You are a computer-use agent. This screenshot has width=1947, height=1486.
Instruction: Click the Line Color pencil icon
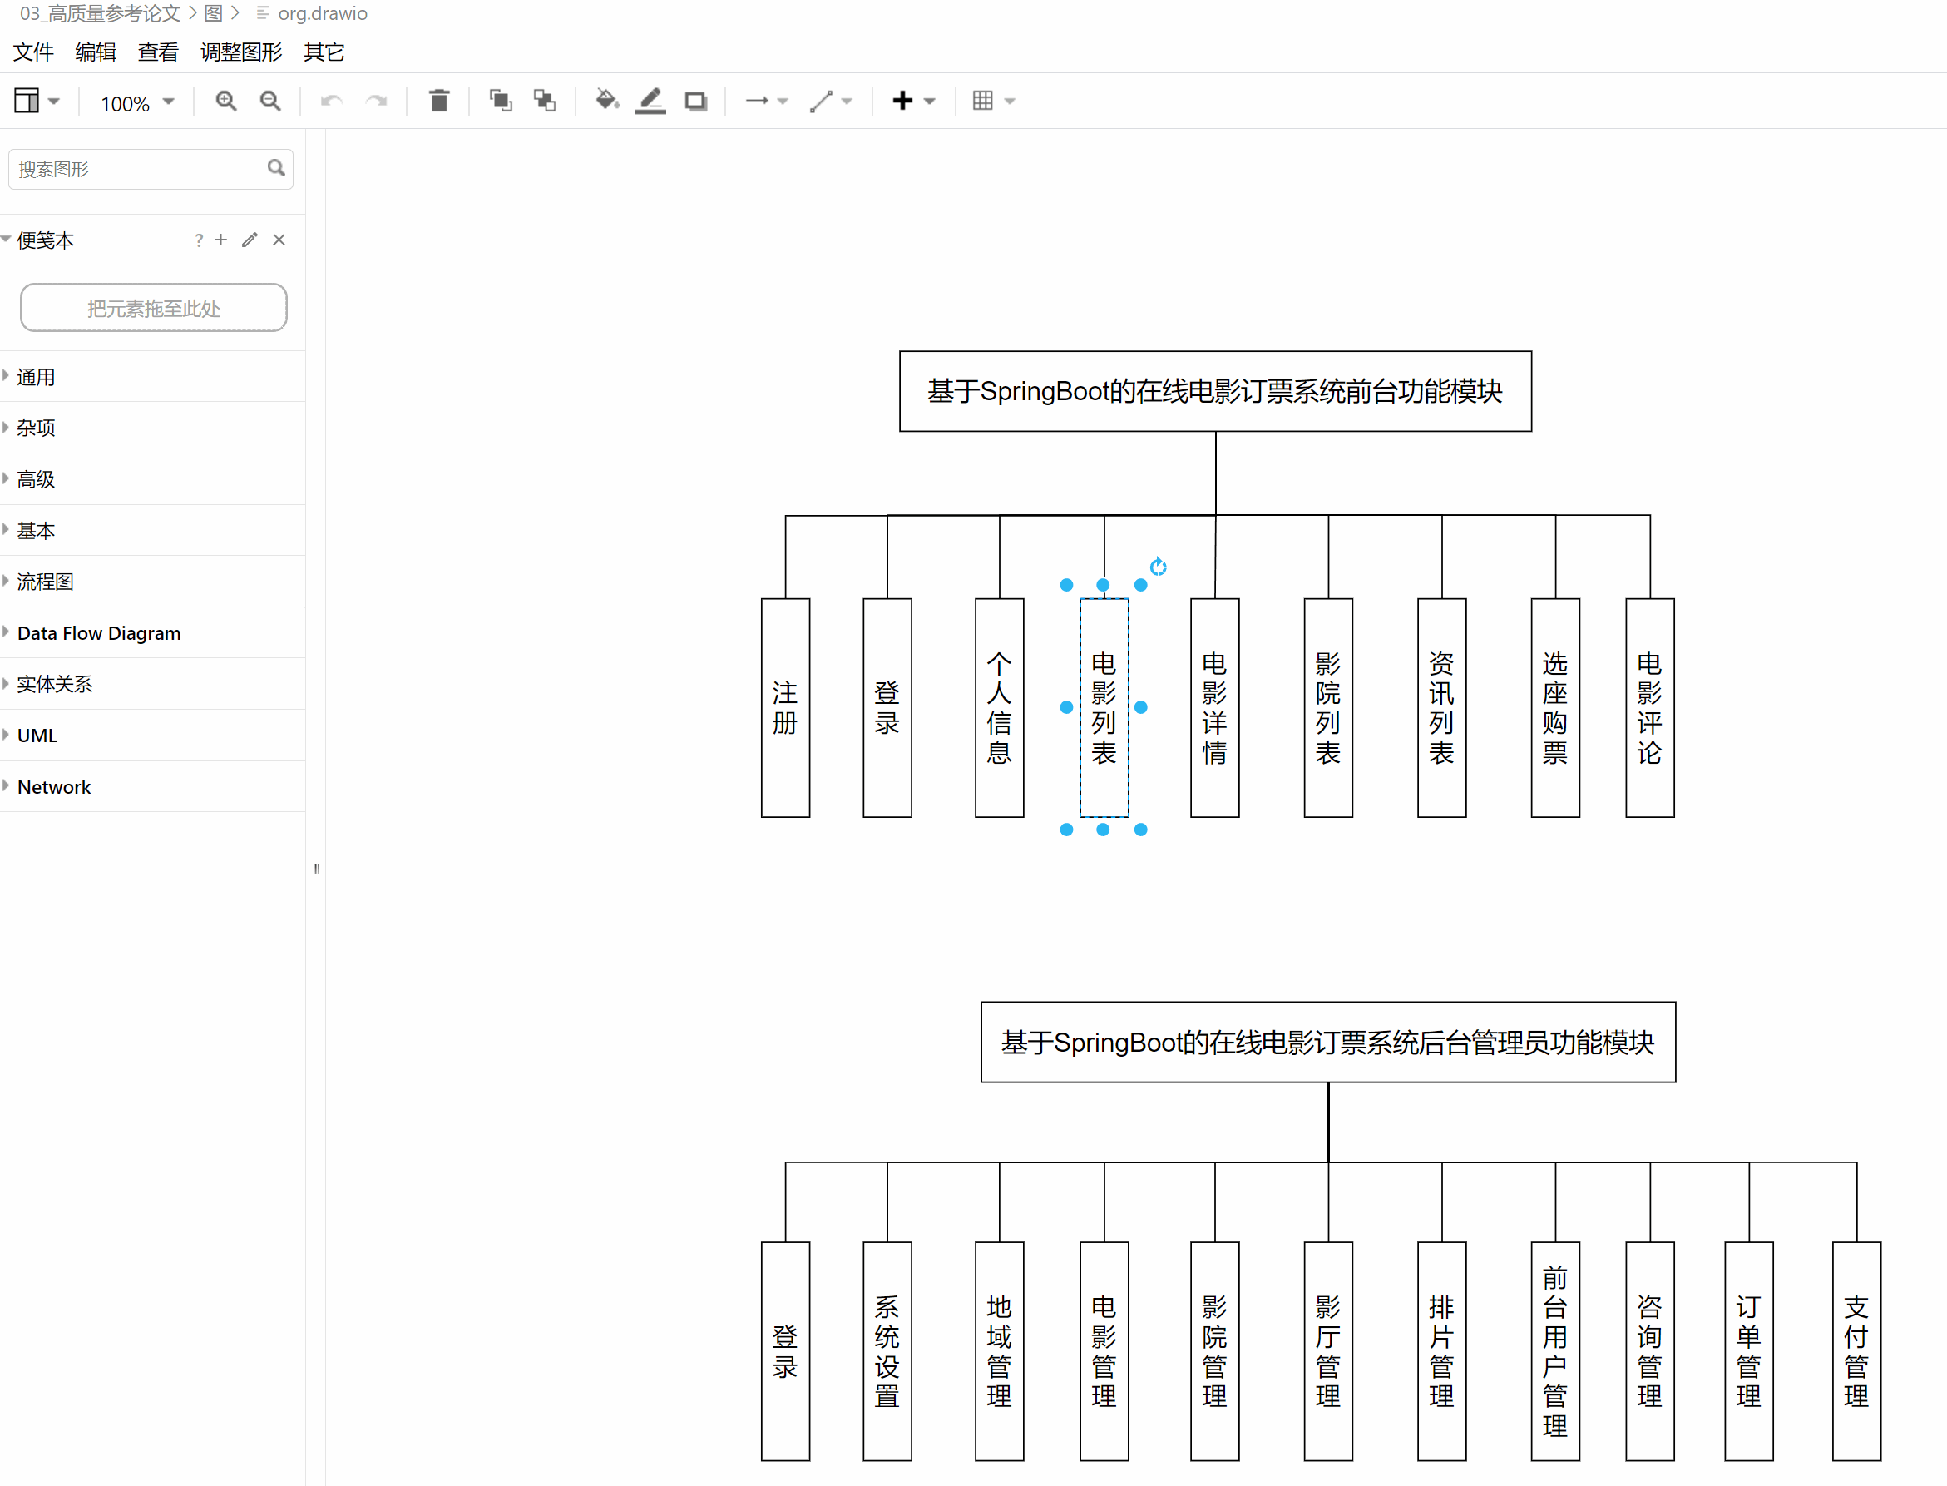tap(650, 101)
